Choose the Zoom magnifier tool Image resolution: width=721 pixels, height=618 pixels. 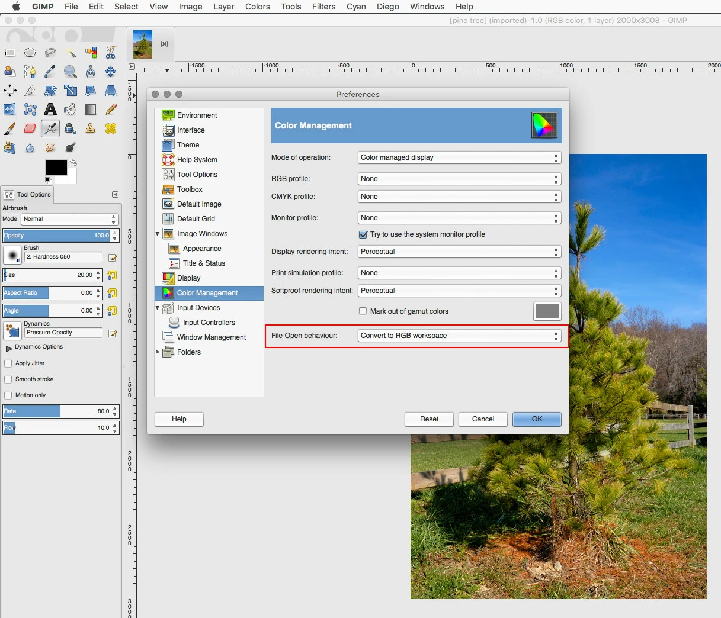tap(71, 72)
